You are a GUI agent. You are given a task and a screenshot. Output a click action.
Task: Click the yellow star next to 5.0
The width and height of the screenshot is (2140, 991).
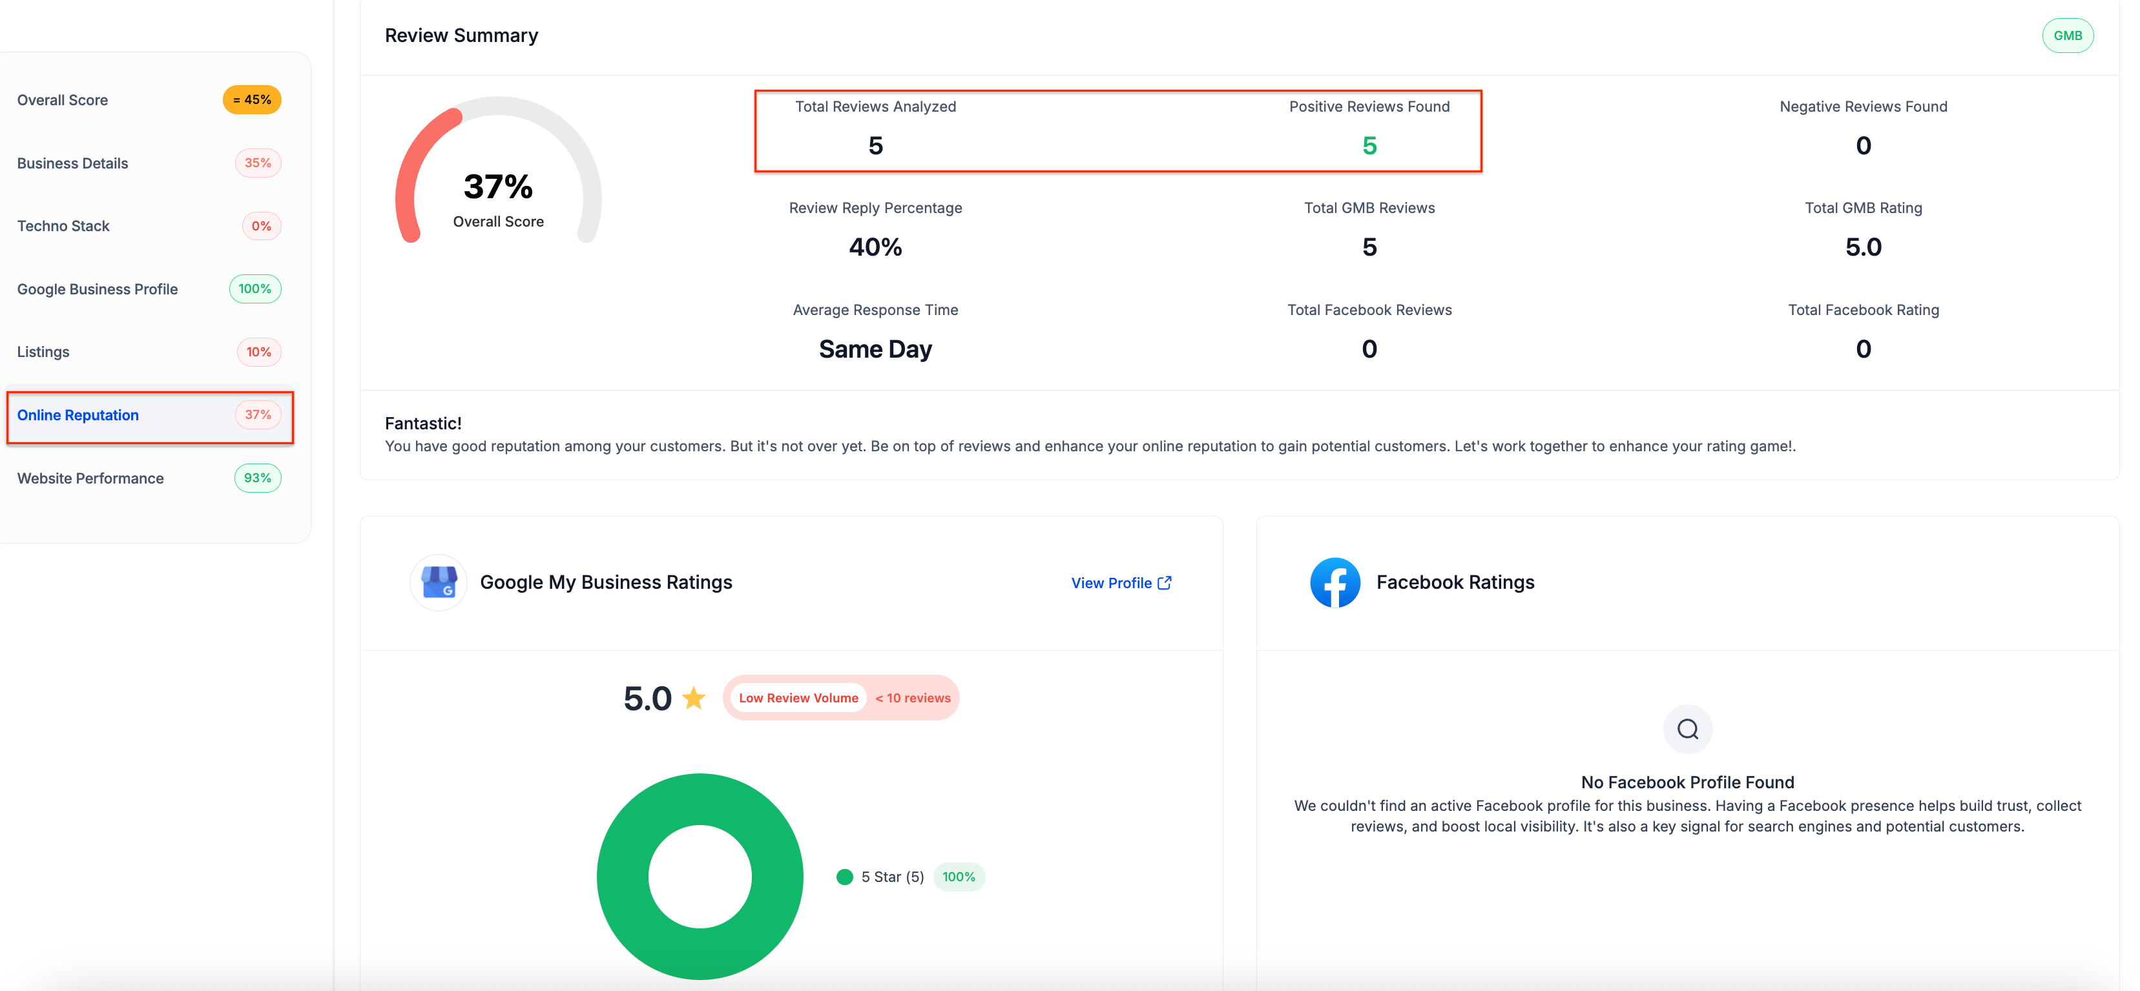694,698
